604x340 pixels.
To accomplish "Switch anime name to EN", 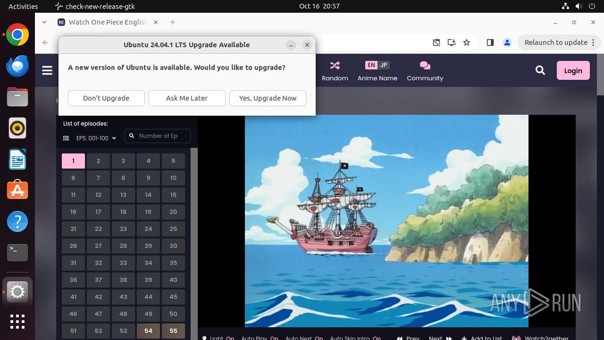I will point(371,65).
